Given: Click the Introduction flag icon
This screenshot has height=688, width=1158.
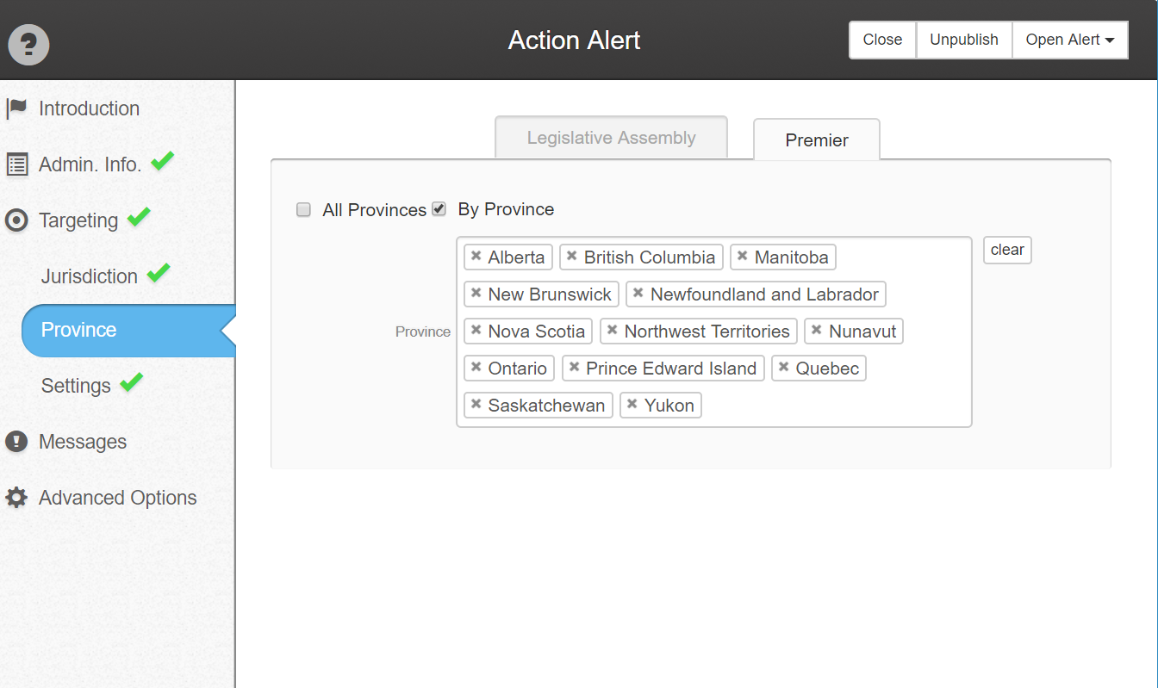Looking at the screenshot, I should (16, 108).
